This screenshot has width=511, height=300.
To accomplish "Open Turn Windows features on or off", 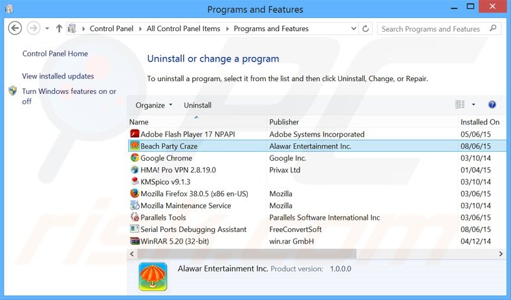I will pos(69,97).
